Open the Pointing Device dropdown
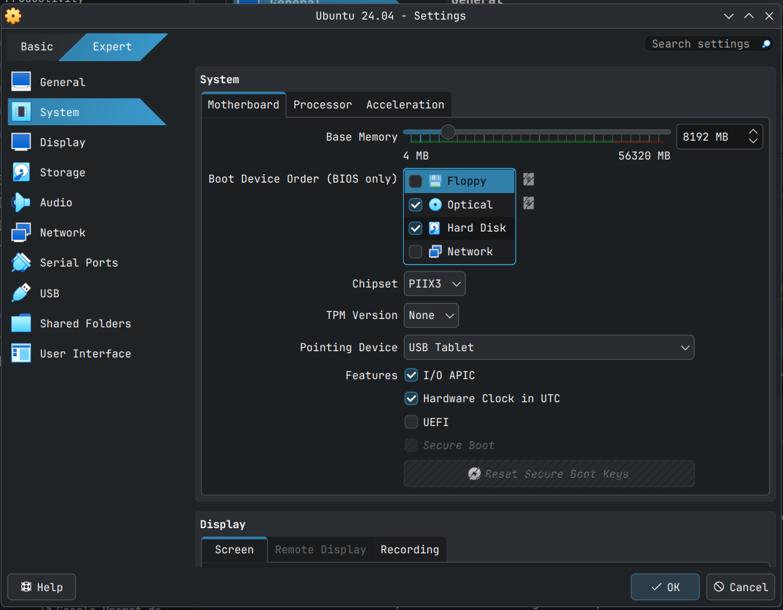 pyautogui.click(x=549, y=347)
